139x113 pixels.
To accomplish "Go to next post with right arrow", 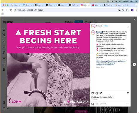I will click(134, 64).
